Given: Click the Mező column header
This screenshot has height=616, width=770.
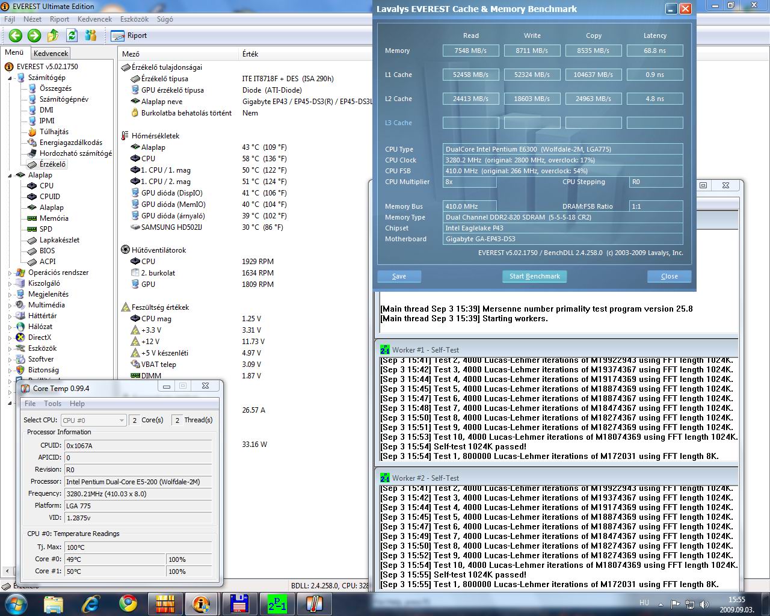Looking at the screenshot, I should (178, 54).
